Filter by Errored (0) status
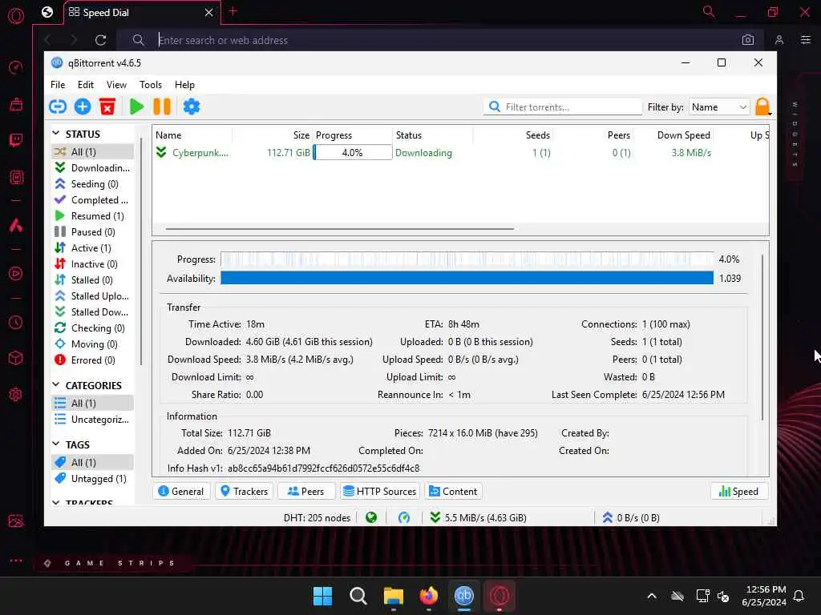The width and height of the screenshot is (821, 615). (93, 360)
